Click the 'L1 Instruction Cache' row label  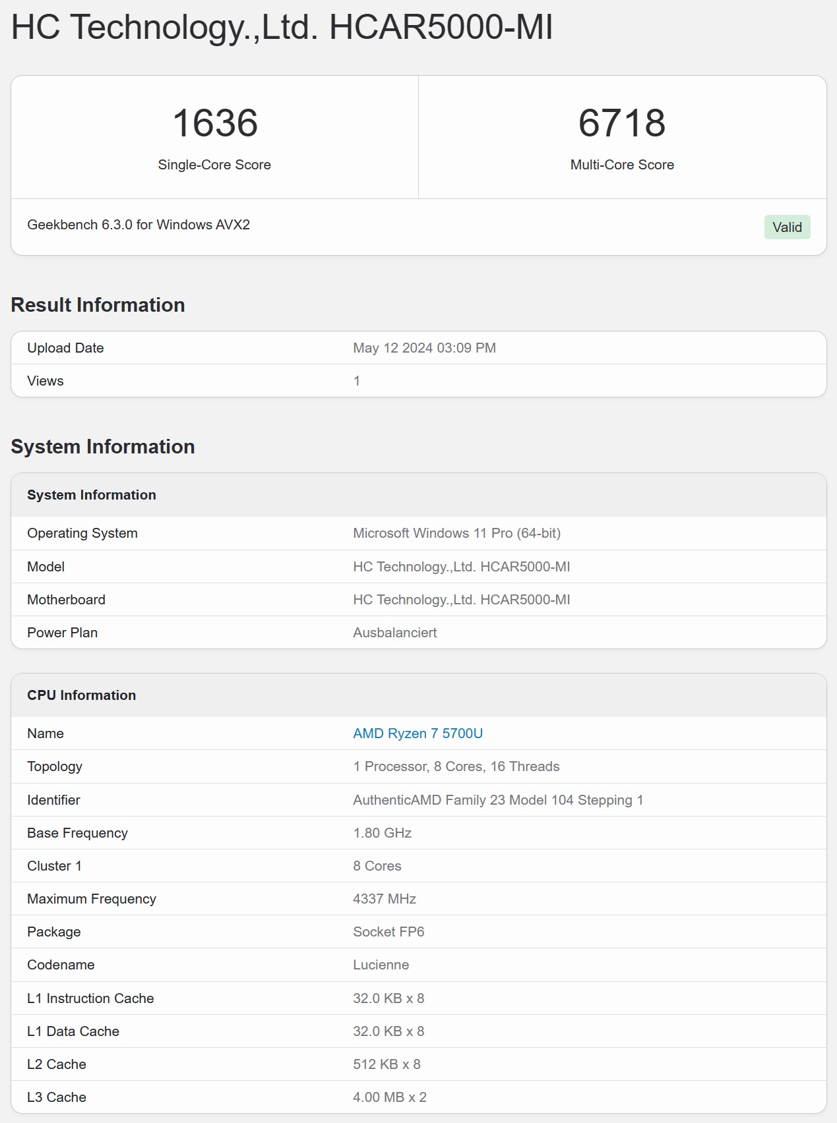[x=90, y=998]
